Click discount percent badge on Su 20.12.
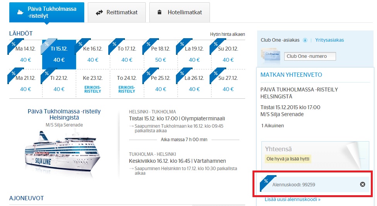The height and width of the screenshot is (206, 377). [x=216, y=45]
